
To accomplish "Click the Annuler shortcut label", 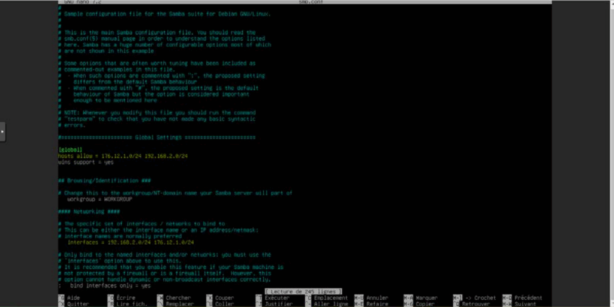I will pos(377,298).
